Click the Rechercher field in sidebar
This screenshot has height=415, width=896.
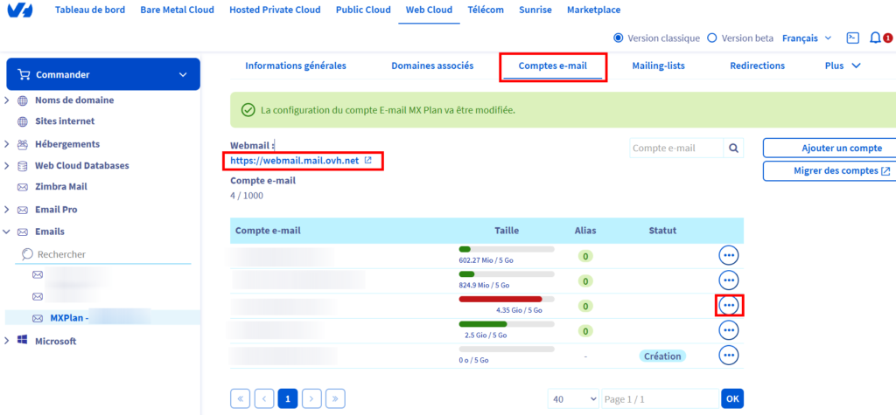(103, 254)
